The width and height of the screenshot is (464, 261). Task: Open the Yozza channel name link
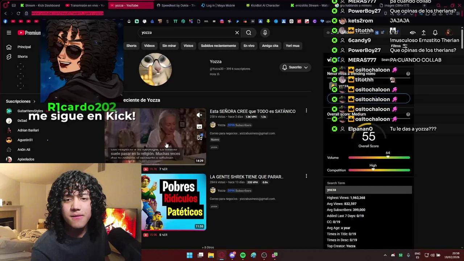[x=216, y=62]
